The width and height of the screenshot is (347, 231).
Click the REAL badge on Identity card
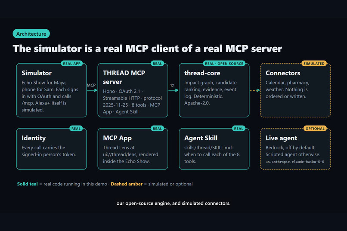(x=76, y=129)
